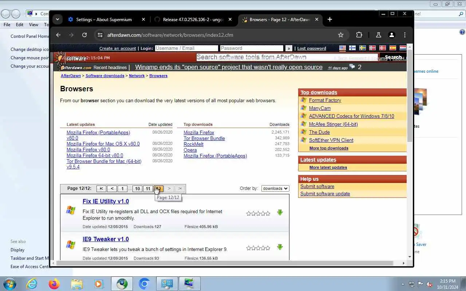466x291 pixels.
Task: View site information icon beside the URL
Action: pos(99,35)
